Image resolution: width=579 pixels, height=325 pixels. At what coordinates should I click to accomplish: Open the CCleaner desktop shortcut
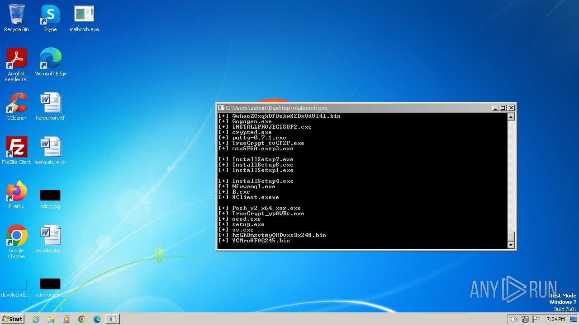point(16,107)
